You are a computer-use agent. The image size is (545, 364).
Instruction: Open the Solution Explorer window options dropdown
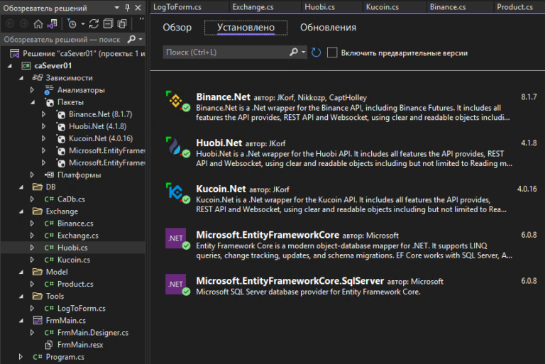tap(117, 8)
